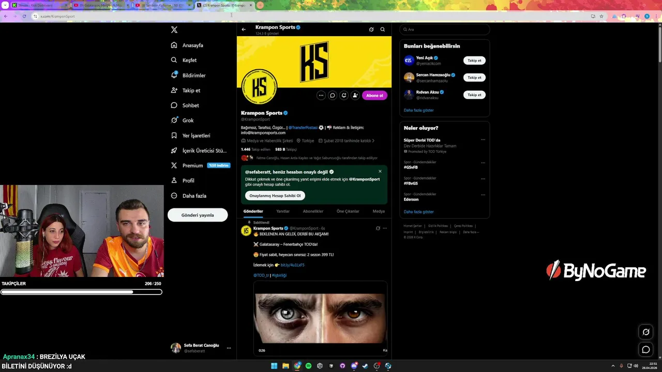662x372 pixels.
Task: Bookmark this page with star icon
Action: [x=601, y=16]
